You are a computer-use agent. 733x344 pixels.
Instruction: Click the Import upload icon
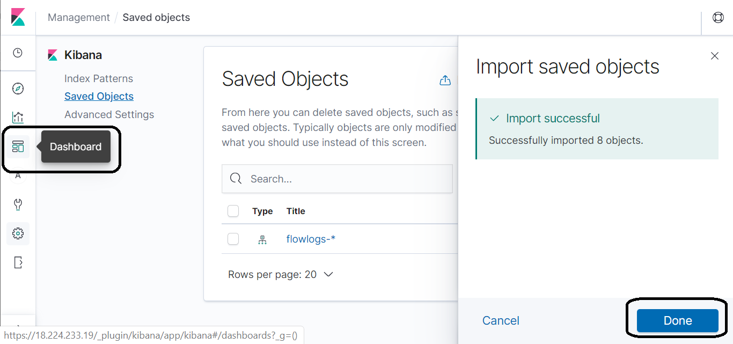point(445,80)
